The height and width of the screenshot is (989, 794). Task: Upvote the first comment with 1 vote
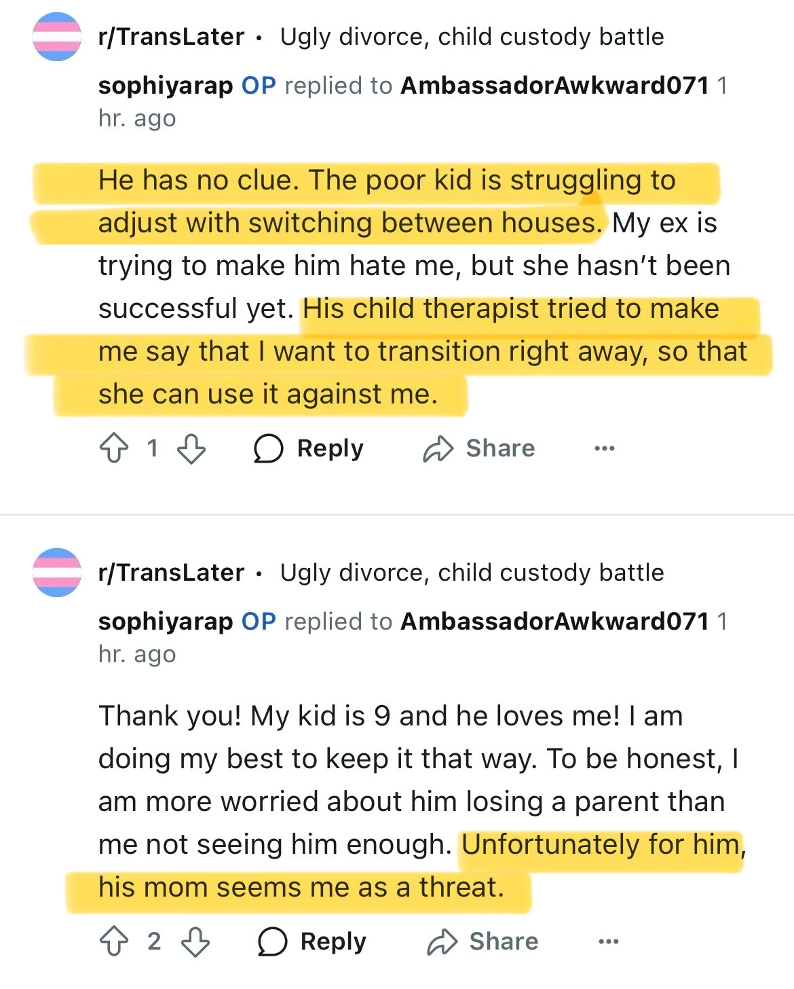pyautogui.click(x=113, y=448)
